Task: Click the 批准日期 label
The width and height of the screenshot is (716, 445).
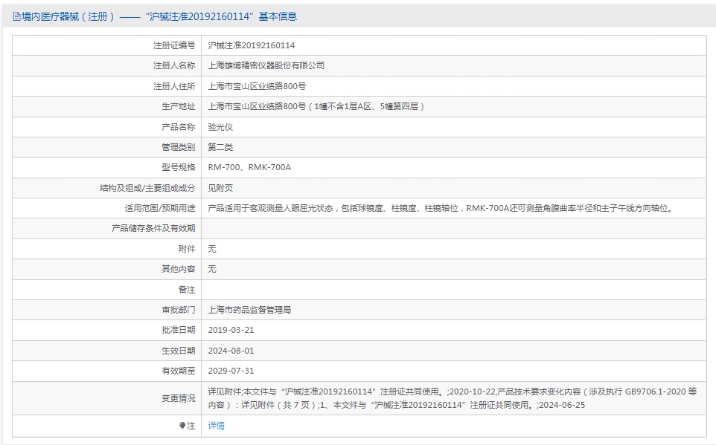Action: pyautogui.click(x=178, y=330)
